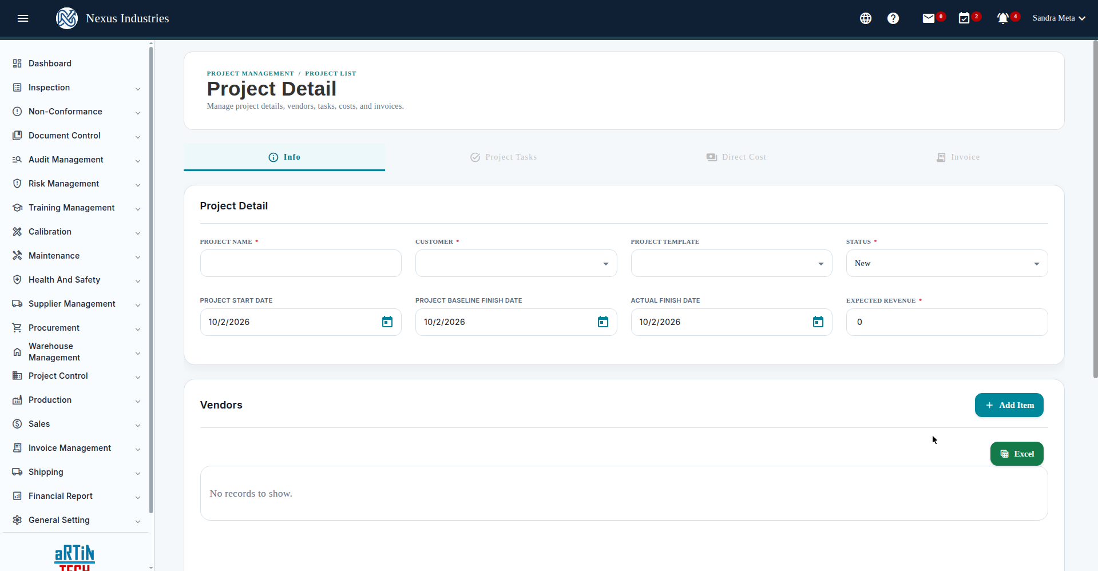Viewport: 1098px width, 571px height.
Task: Open the mail inbox icon
Action: click(929, 18)
